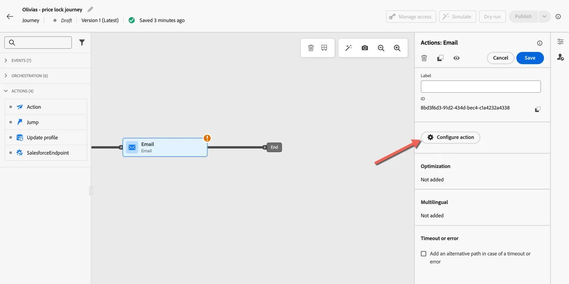Open the profile icon in right rail
This screenshot has height=284, width=569.
click(561, 57)
